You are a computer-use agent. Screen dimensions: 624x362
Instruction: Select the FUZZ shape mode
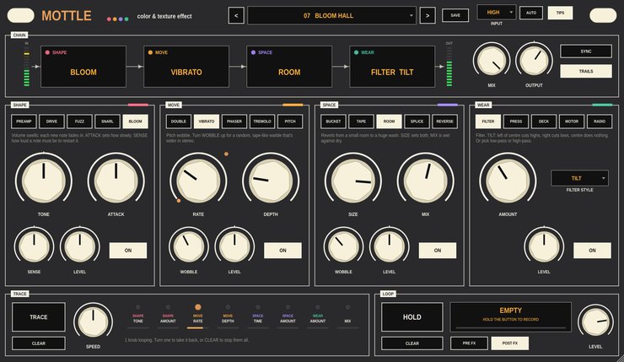point(79,122)
